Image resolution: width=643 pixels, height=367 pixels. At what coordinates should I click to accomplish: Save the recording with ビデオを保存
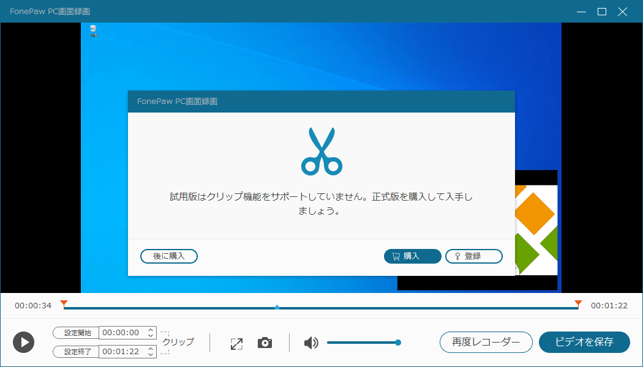[584, 342]
